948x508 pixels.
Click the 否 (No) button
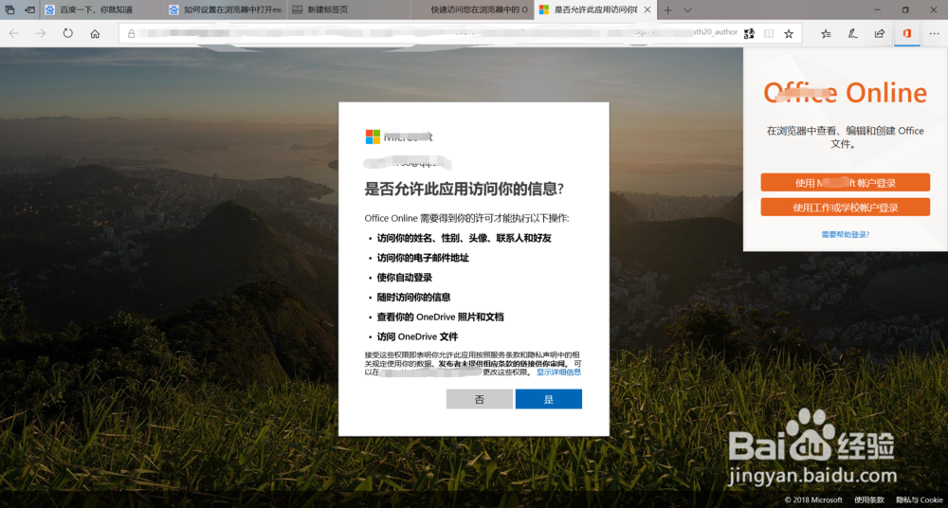point(480,399)
